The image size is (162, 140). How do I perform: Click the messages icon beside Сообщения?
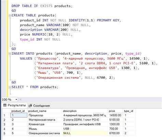[30, 106]
